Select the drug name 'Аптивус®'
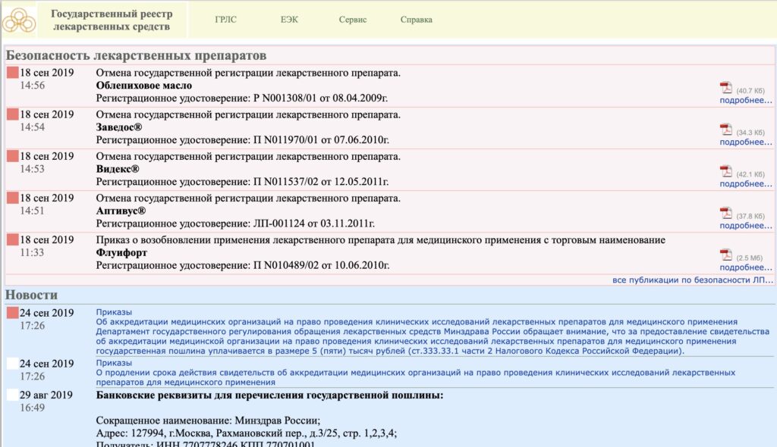 coord(121,211)
